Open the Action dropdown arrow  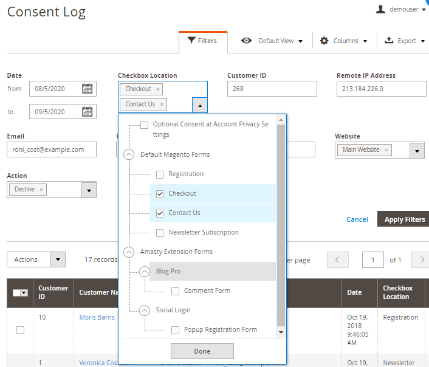click(89, 190)
